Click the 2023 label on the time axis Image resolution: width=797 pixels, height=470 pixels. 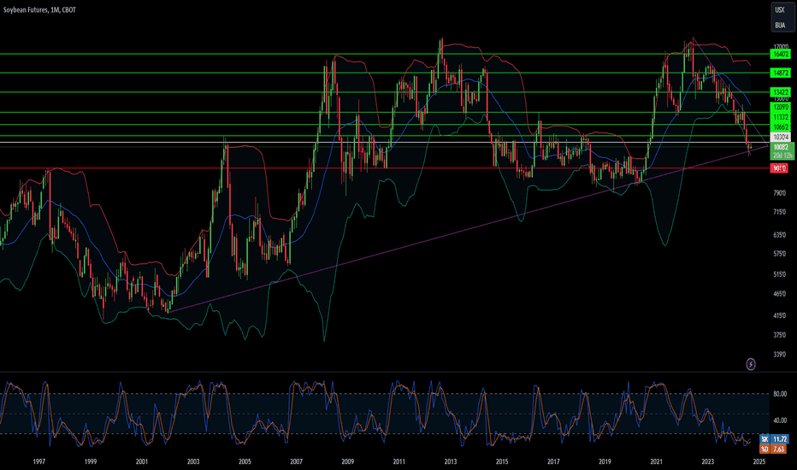point(707,461)
